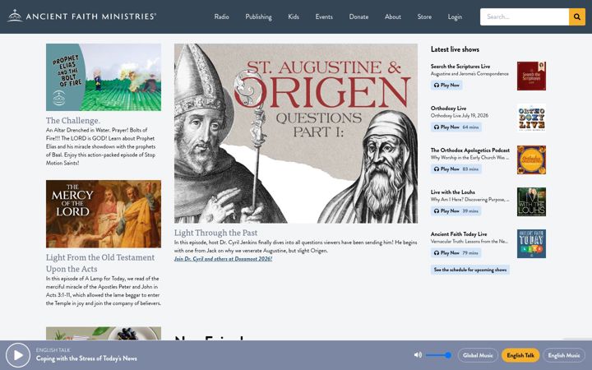Click The Orthodox Apologetics Podcast title
The height and width of the screenshot is (370, 592).
[470, 150]
